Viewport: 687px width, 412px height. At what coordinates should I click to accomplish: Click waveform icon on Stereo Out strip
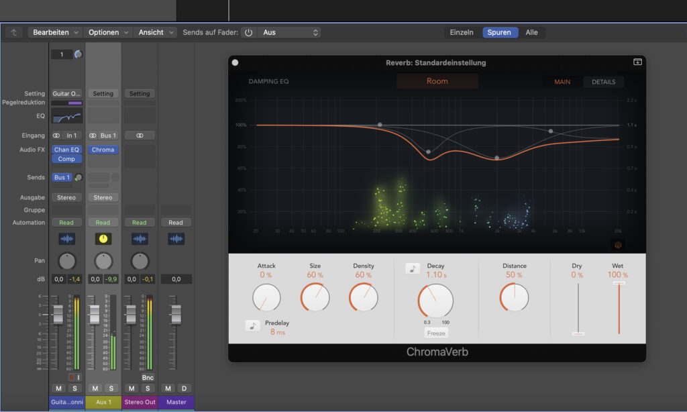click(140, 239)
